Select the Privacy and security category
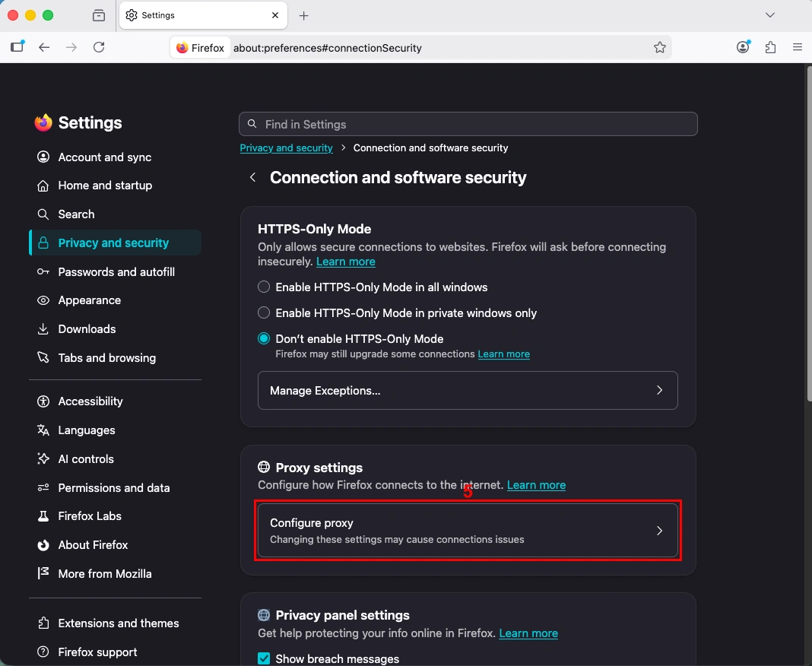Image resolution: width=812 pixels, height=666 pixels. click(115, 243)
